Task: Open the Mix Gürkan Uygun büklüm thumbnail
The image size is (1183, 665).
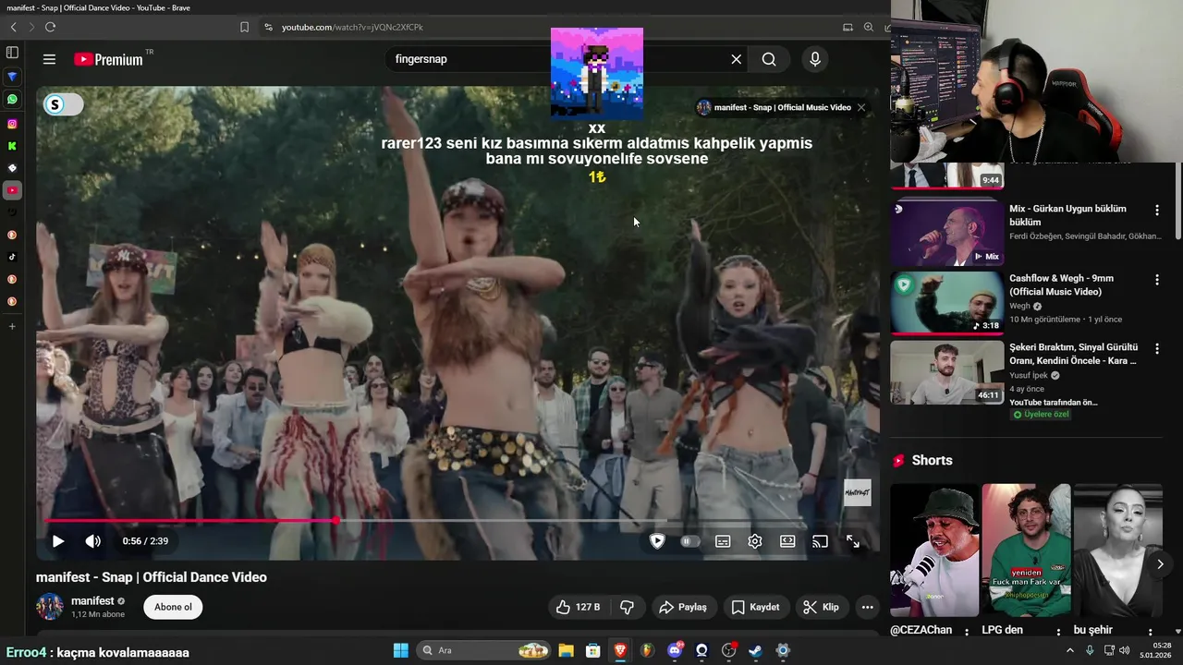Action: coord(947,233)
